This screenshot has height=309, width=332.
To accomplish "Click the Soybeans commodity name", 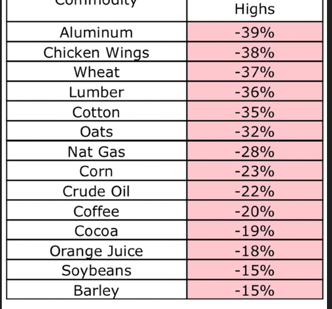I will (x=96, y=270).
